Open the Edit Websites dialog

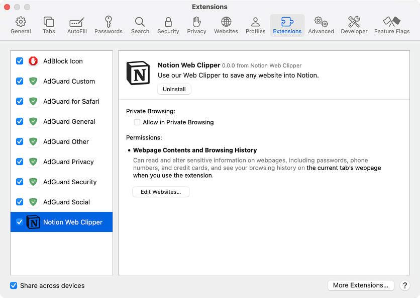coord(161,192)
